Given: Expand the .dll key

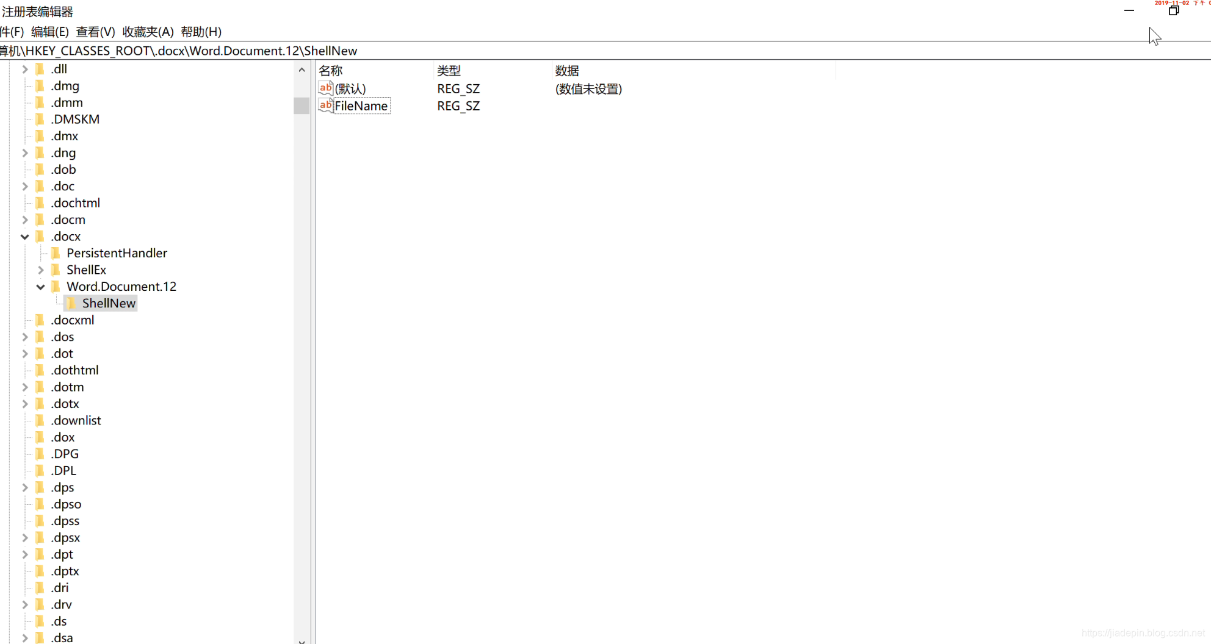Looking at the screenshot, I should pyautogui.click(x=25, y=70).
